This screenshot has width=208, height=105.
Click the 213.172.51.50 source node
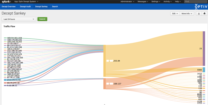pyautogui.click(x=5, y=80)
